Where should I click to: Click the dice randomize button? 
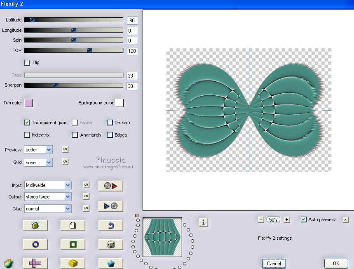tap(110, 244)
